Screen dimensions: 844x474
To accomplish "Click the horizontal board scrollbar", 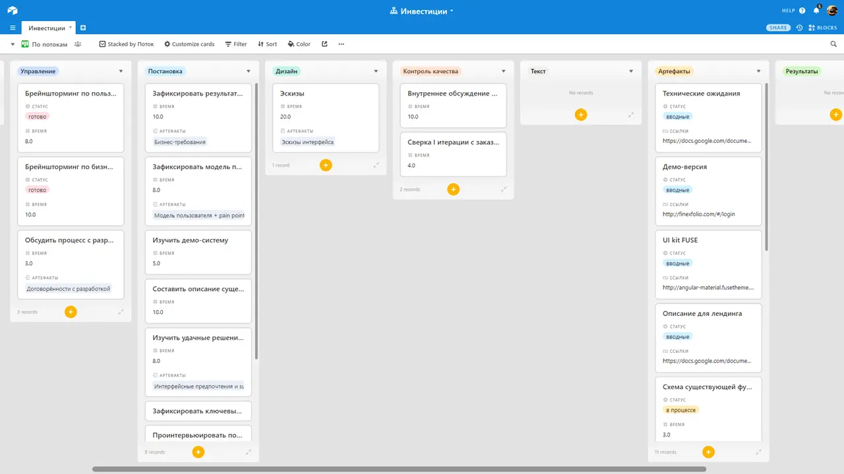I will point(399,469).
